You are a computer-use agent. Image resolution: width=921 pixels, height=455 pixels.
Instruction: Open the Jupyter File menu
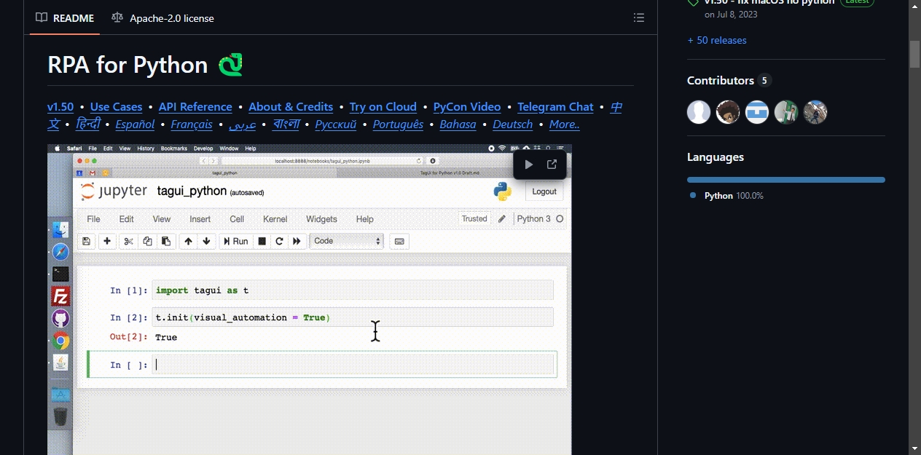coord(94,219)
